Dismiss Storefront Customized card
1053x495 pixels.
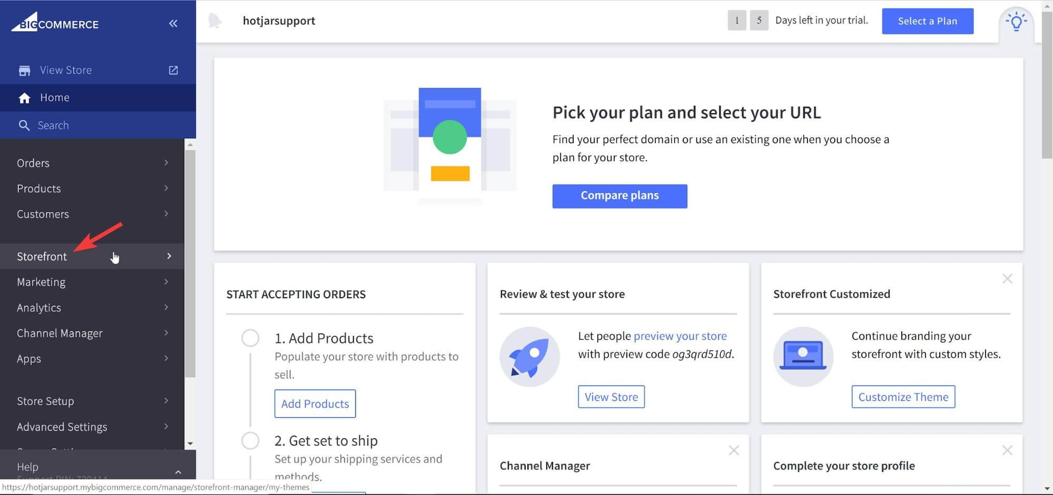pyautogui.click(x=1007, y=279)
